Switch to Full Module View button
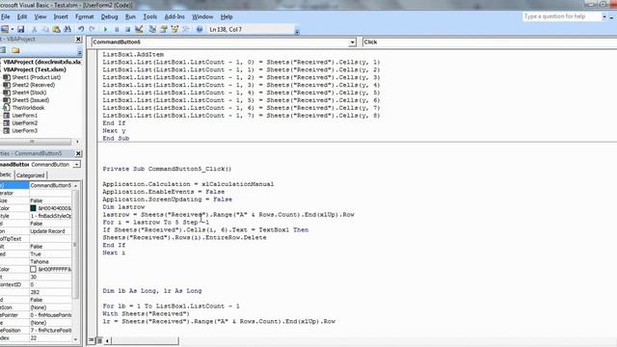This screenshot has height=347, width=617. pos(99,340)
